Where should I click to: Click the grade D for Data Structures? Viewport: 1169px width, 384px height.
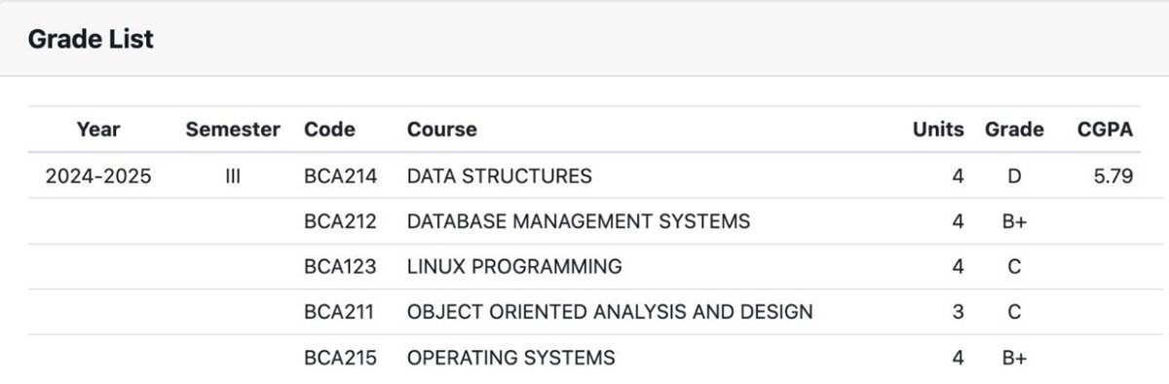point(1014,176)
